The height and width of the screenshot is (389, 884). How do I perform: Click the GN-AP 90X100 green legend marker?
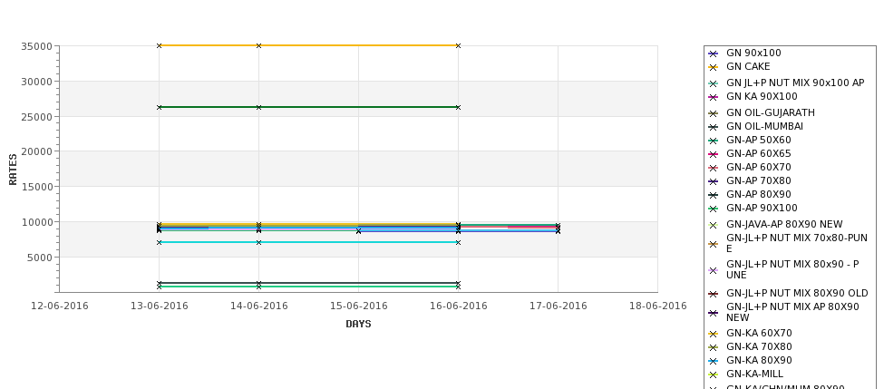pyautogui.click(x=713, y=209)
